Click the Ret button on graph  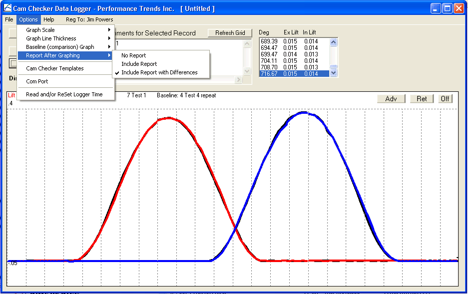click(422, 99)
